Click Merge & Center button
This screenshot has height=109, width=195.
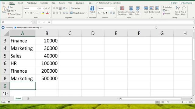coord(78,13)
